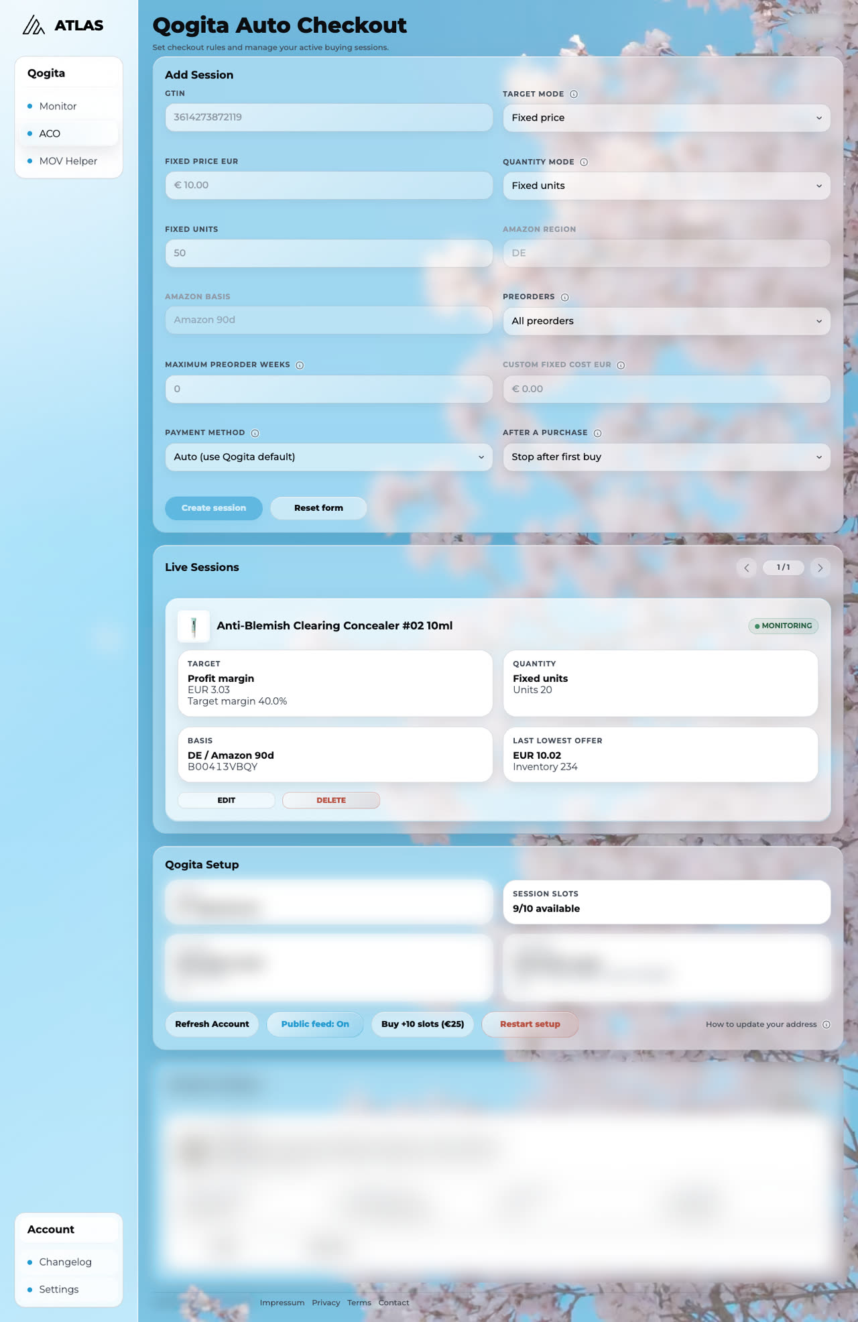Delete the Anti-Blemish Concealer session
Viewport: 858px width, 1322px height.
tap(331, 800)
